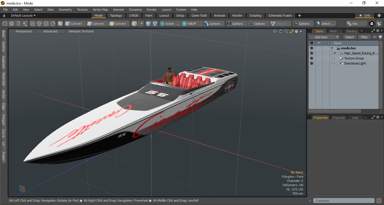Open the Render menu in the menu bar
The width and height of the screenshot is (384, 205).
152,10
